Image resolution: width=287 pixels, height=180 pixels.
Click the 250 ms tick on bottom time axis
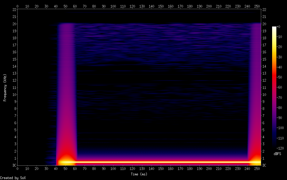(256, 168)
